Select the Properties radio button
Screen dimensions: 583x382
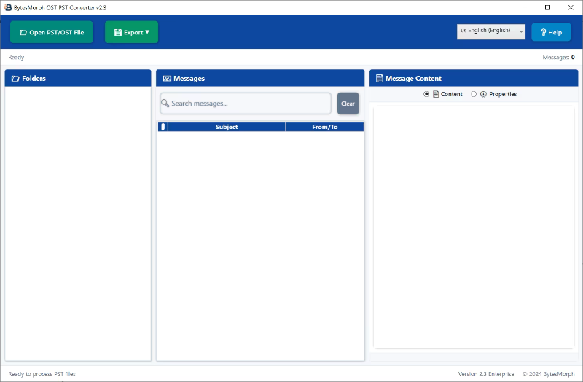coord(474,94)
